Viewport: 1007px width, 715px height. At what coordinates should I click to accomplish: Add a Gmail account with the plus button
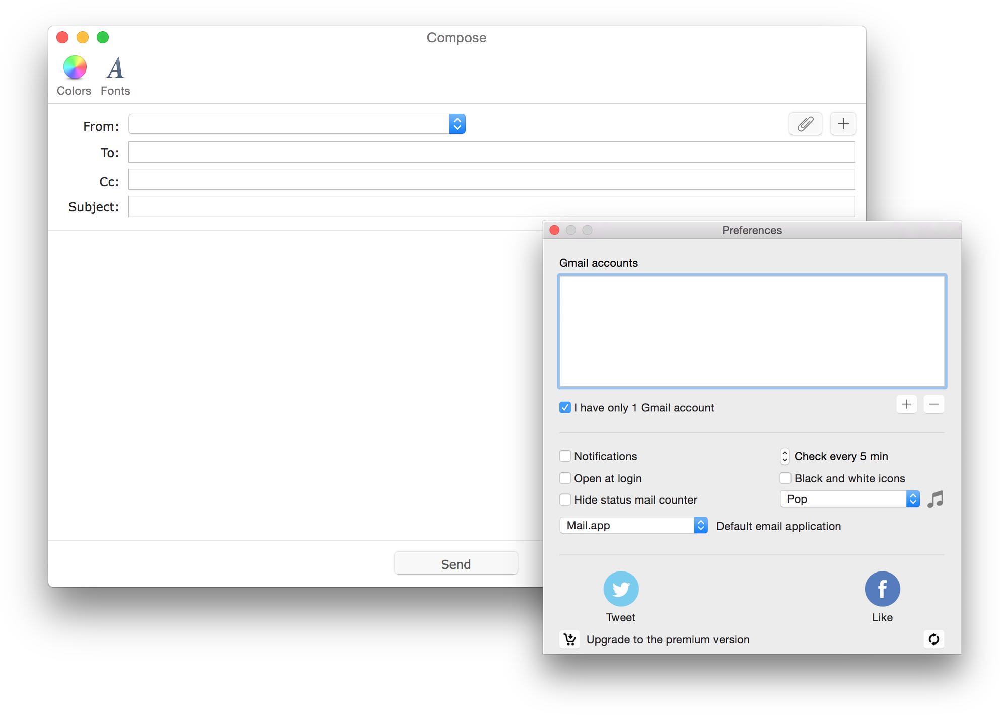coord(907,404)
